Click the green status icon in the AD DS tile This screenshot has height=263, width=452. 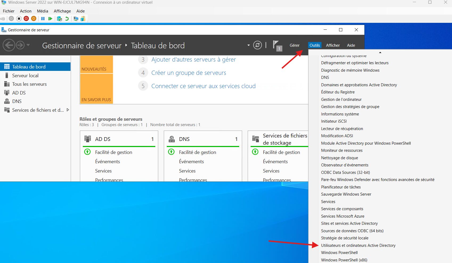(87, 152)
